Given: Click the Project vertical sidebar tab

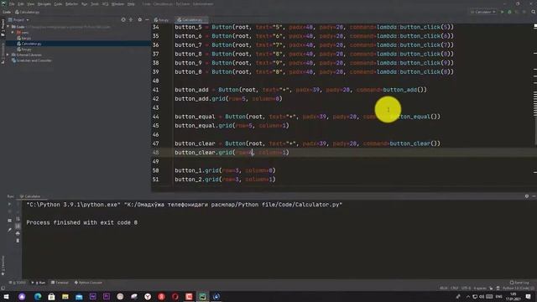Looking at the screenshot, I should click(x=3, y=27).
